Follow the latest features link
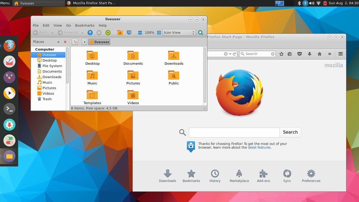 point(259,148)
